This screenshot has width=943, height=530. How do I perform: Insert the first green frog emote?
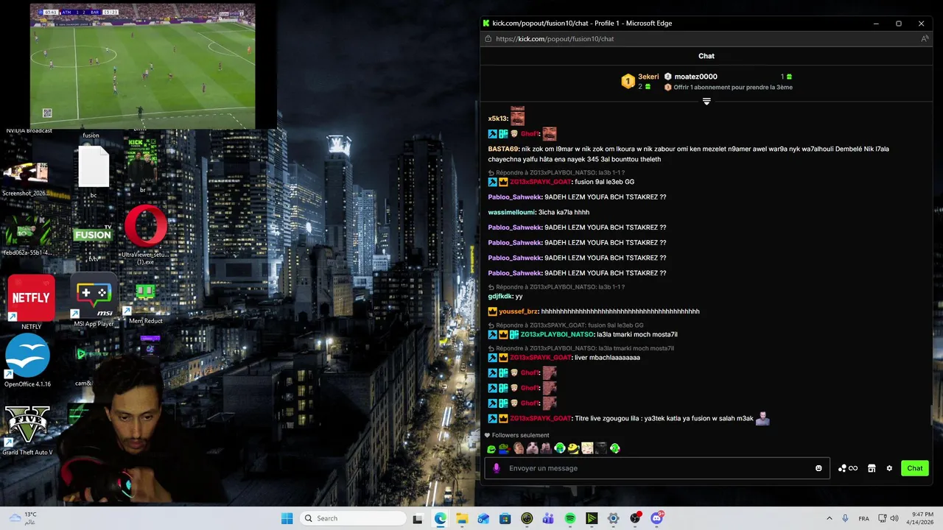click(x=491, y=448)
